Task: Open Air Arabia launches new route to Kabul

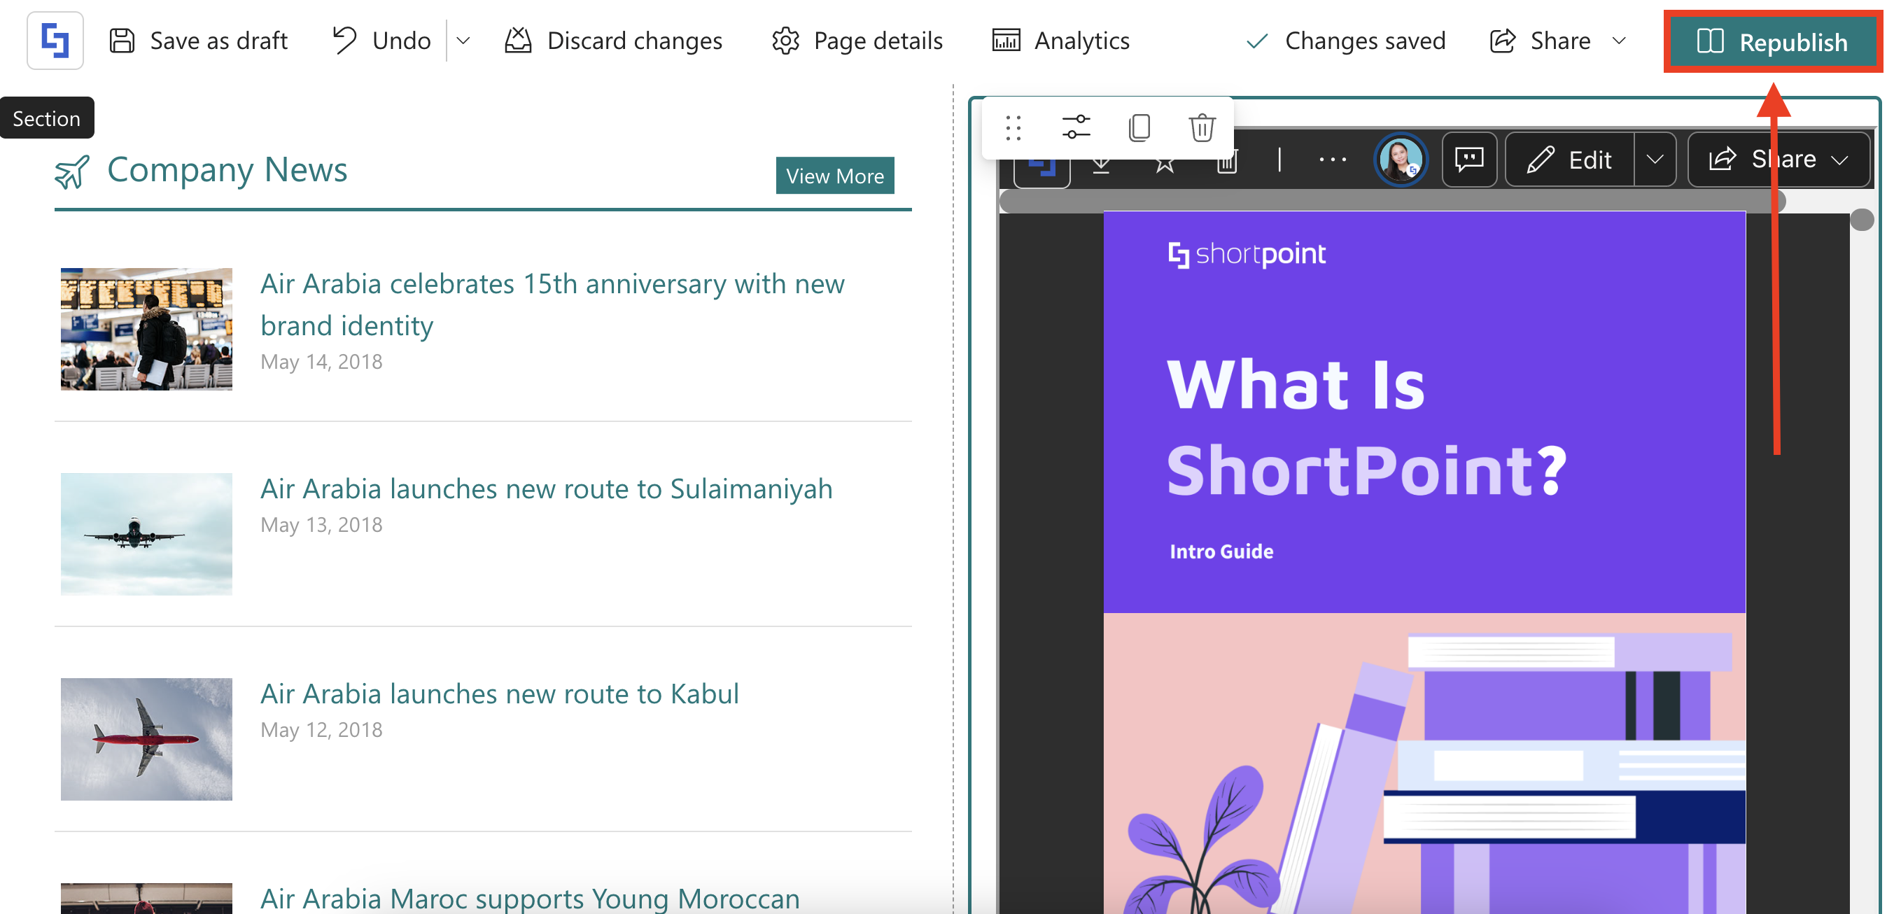Action: [x=499, y=694]
